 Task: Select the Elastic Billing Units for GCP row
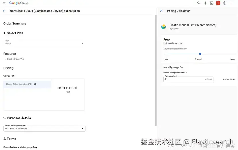click(x=27, y=84)
